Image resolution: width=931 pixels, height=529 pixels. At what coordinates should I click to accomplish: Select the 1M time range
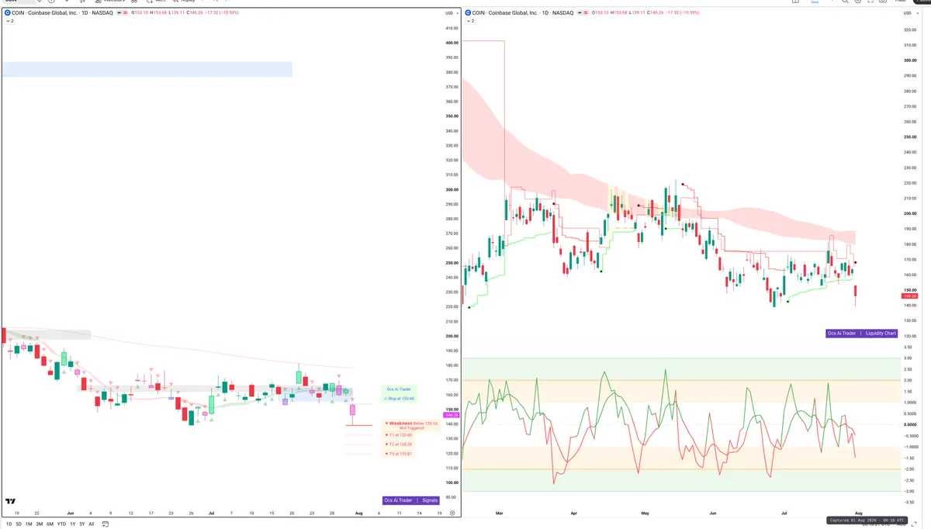coord(29,524)
